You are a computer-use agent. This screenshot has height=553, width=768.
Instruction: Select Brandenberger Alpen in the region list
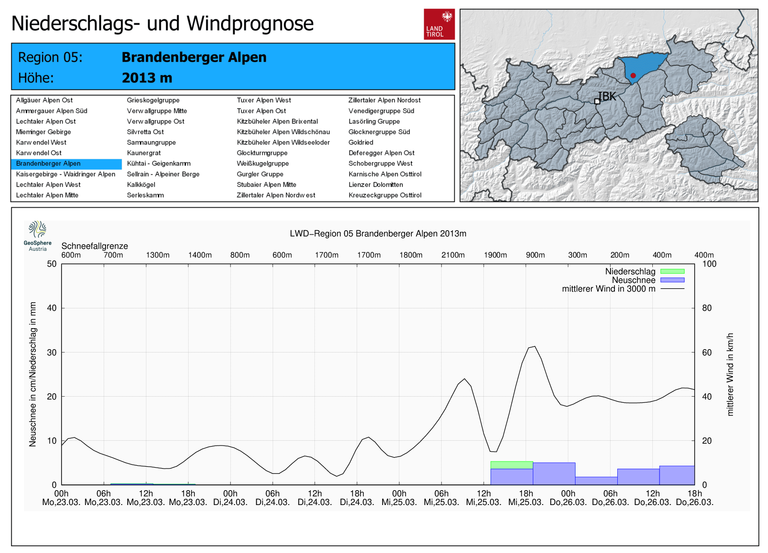tap(48, 164)
